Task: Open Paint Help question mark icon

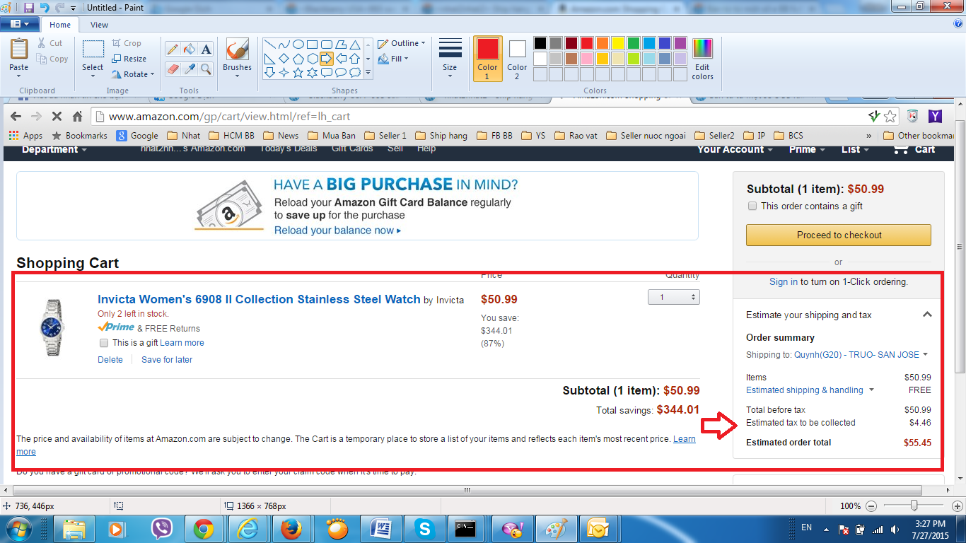Action: pos(958,23)
